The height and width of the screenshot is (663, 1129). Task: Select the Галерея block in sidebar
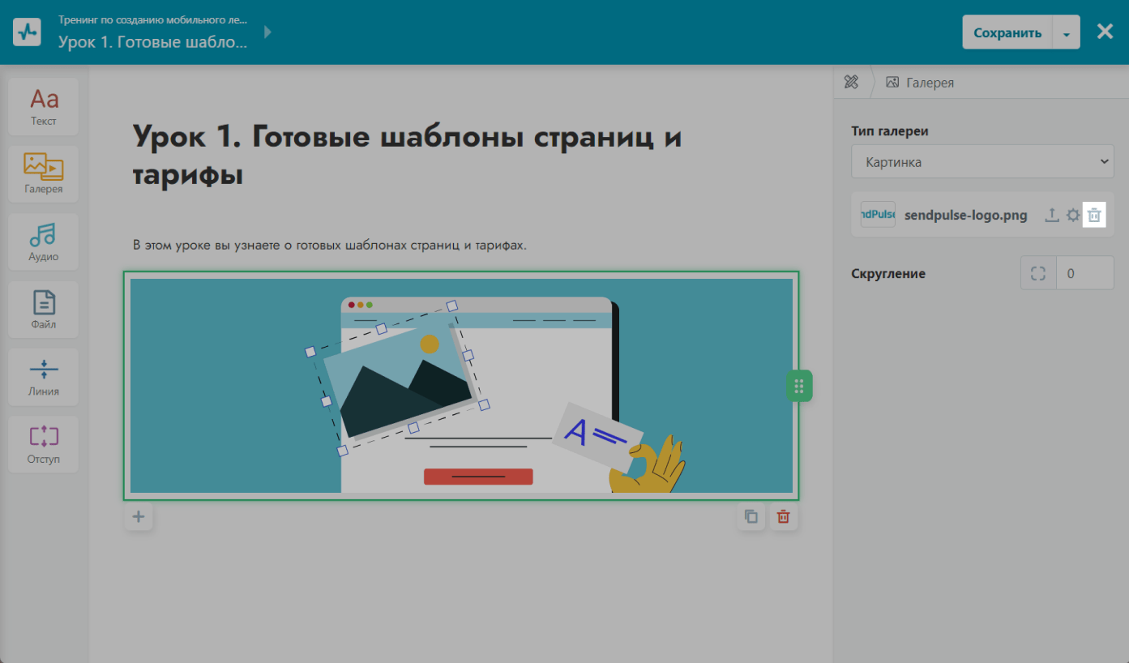[44, 173]
